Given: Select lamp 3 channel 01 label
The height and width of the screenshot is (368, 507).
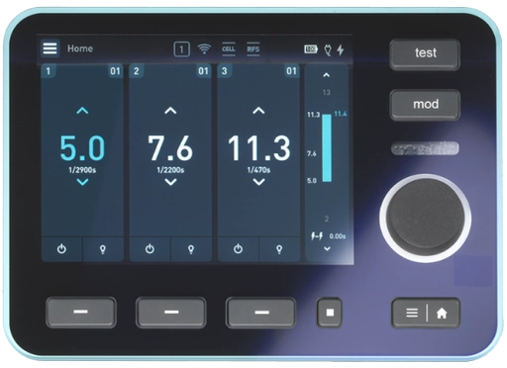Looking at the screenshot, I should point(291,71).
